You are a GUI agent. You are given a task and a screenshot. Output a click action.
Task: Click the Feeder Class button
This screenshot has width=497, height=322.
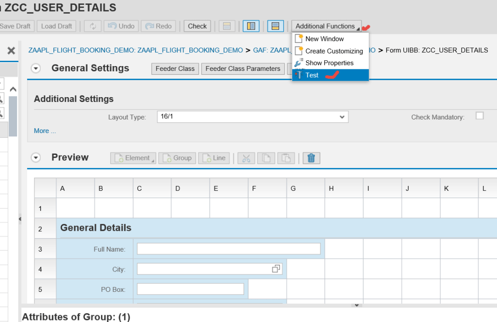(175, 68)
